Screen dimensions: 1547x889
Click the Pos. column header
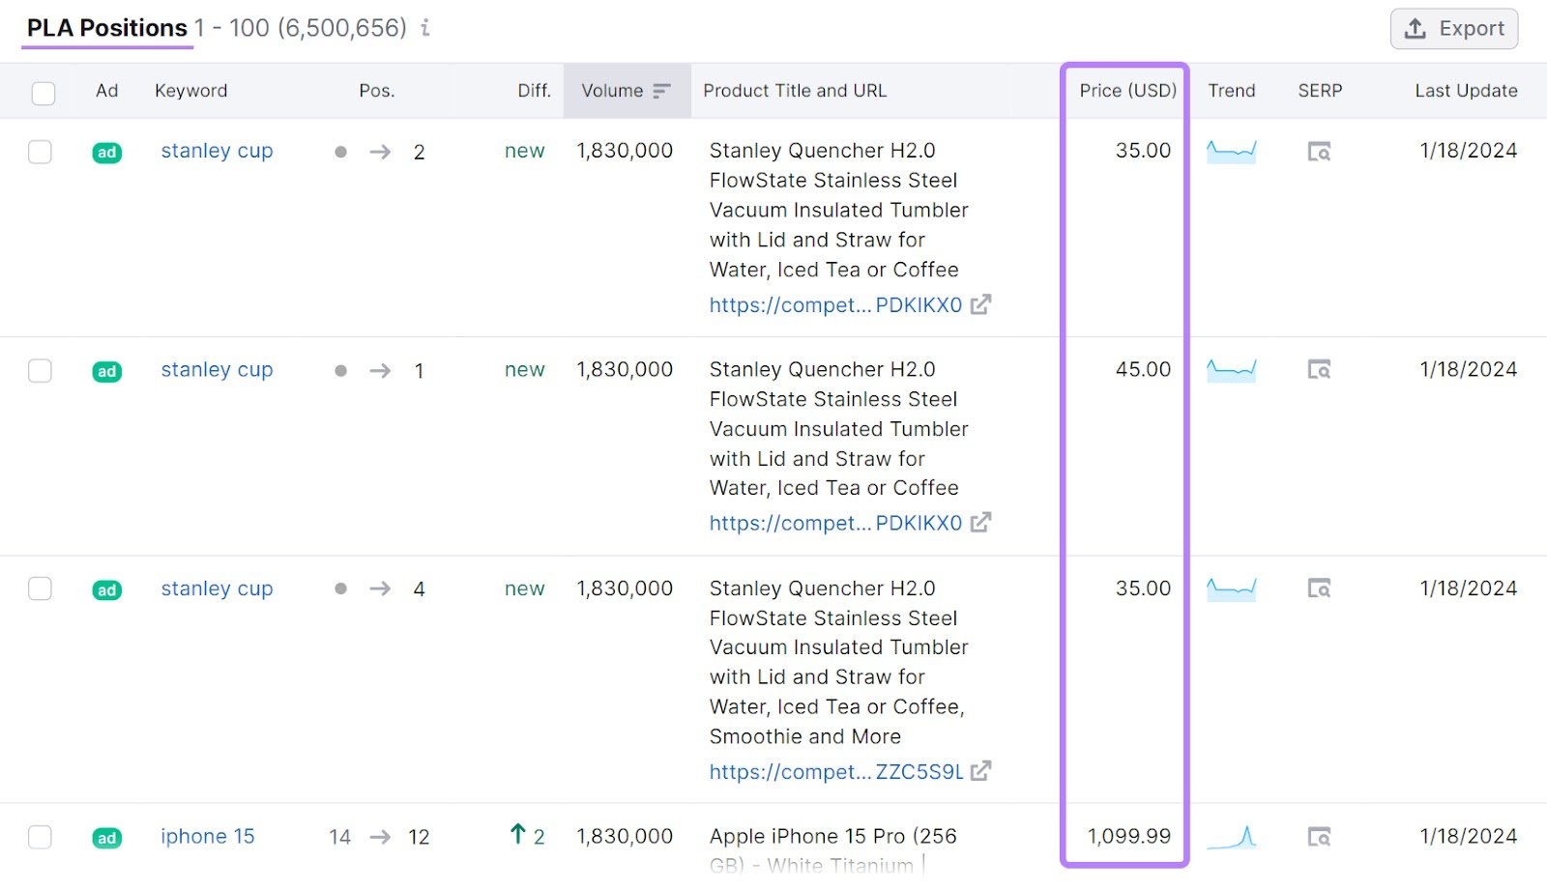376,91
